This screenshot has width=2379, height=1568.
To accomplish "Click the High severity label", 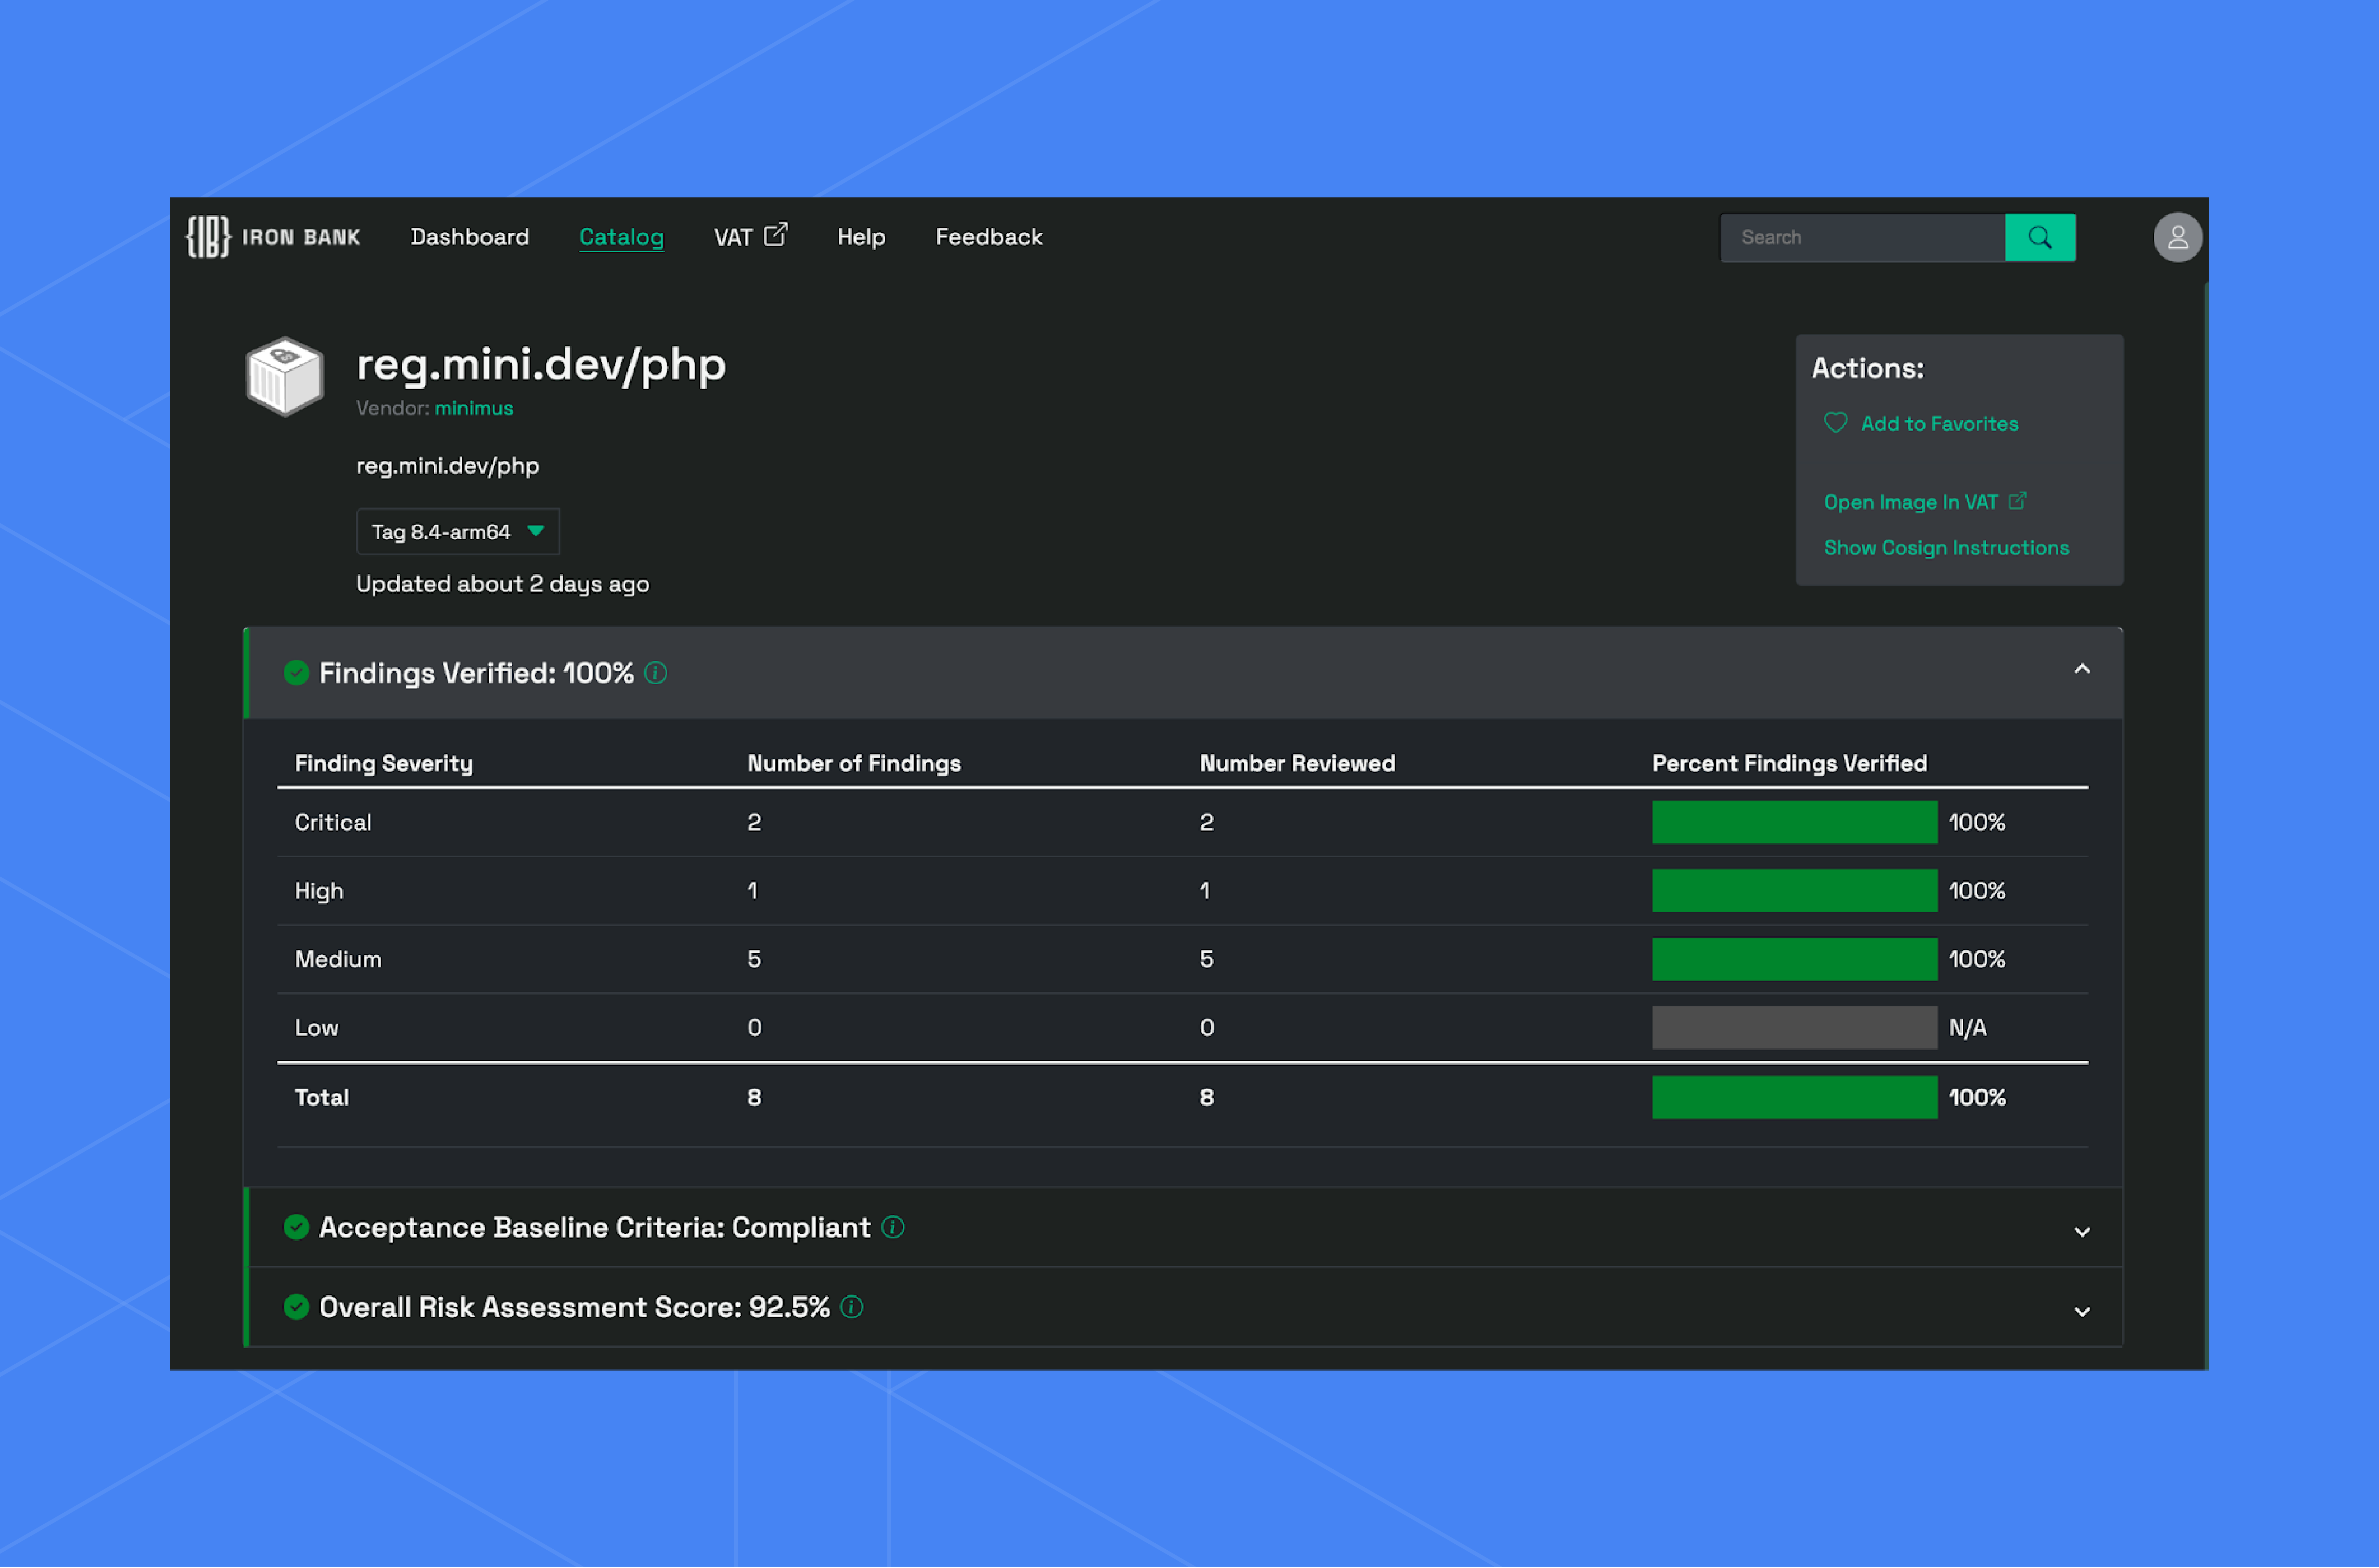I will point(319,891).
